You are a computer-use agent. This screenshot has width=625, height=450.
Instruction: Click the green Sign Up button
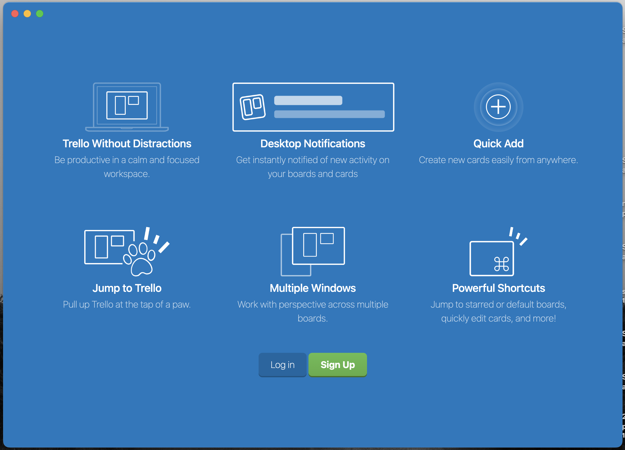[338, 365]
